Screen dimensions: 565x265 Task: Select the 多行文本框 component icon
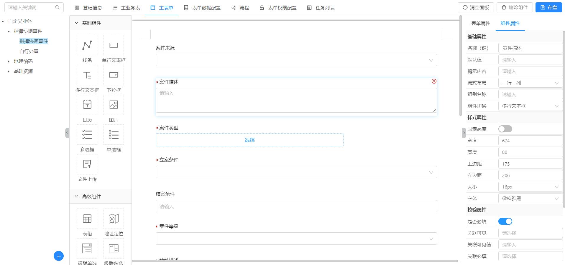pos(87,75)
